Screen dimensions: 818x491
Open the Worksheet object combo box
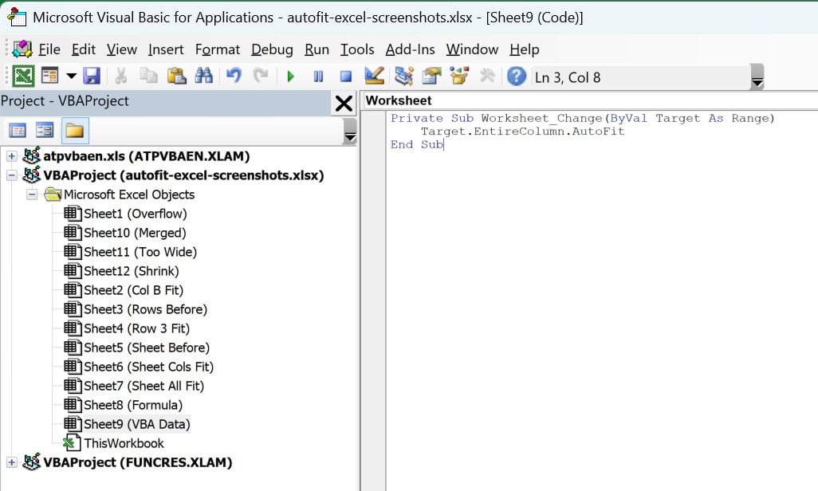point(589,100)
